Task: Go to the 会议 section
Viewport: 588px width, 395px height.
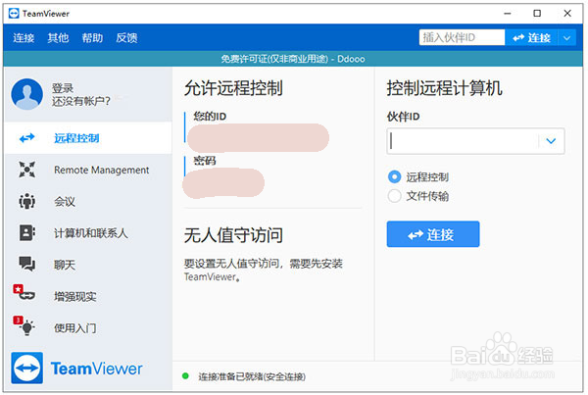Action: point(88,202)
